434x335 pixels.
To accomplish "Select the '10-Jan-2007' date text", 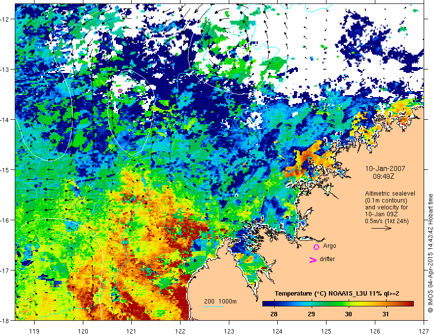I will coord(385,168).
